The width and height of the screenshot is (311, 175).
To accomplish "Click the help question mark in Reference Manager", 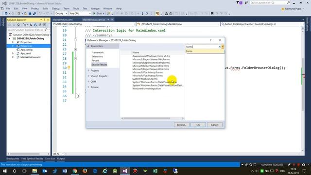I will click(x=210, y=40).
